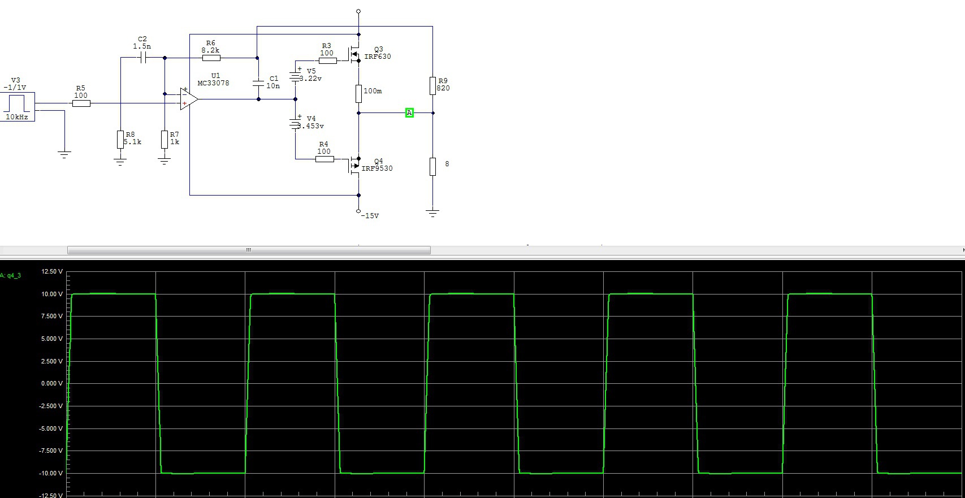
Task: Click the ground symbol under the load resistor
Action: [432, 213]
